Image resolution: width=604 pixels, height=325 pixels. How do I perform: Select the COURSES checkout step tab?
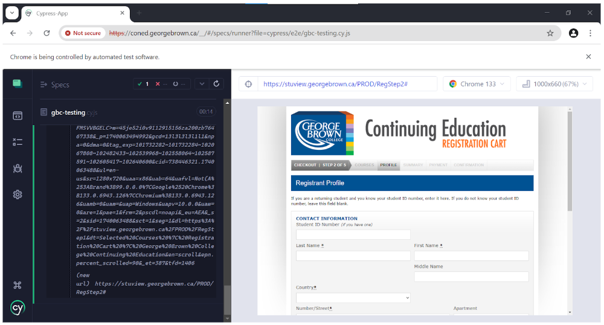coord(364,165)
